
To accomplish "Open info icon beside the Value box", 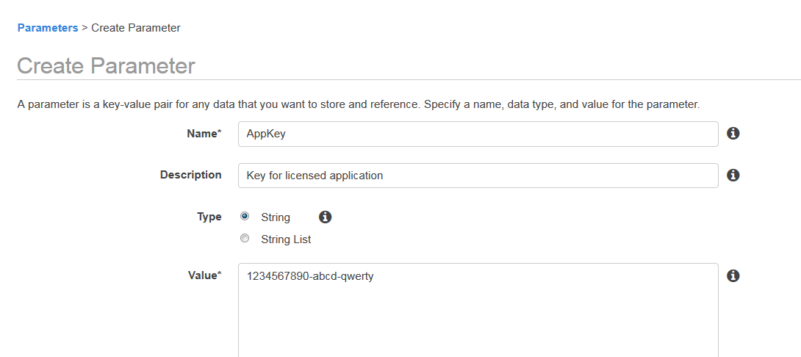I will (x=733, y=275).
